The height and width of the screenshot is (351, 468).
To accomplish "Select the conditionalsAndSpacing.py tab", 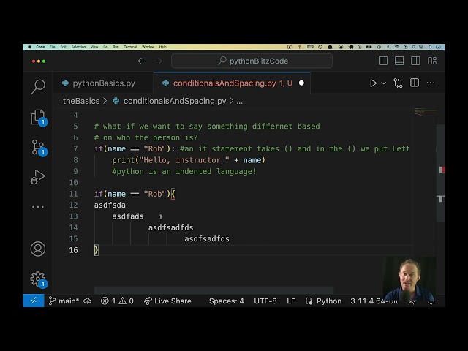I will tap(232, 83).
